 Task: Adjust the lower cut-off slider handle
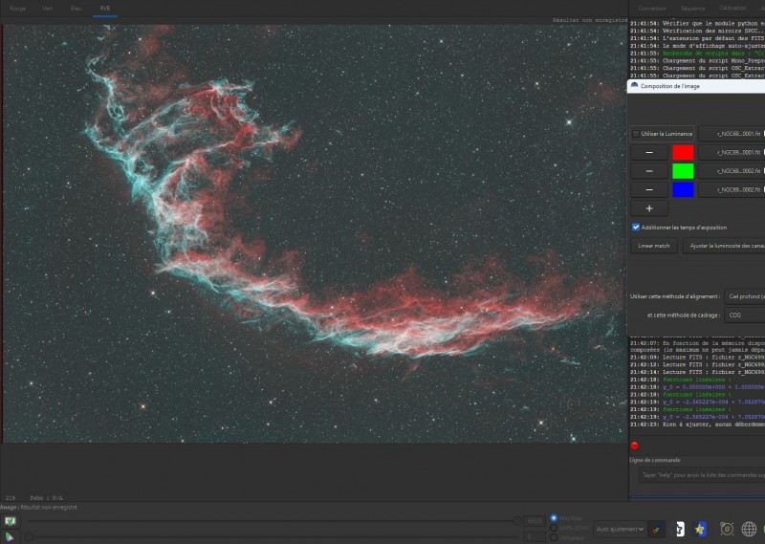point(30,537)
